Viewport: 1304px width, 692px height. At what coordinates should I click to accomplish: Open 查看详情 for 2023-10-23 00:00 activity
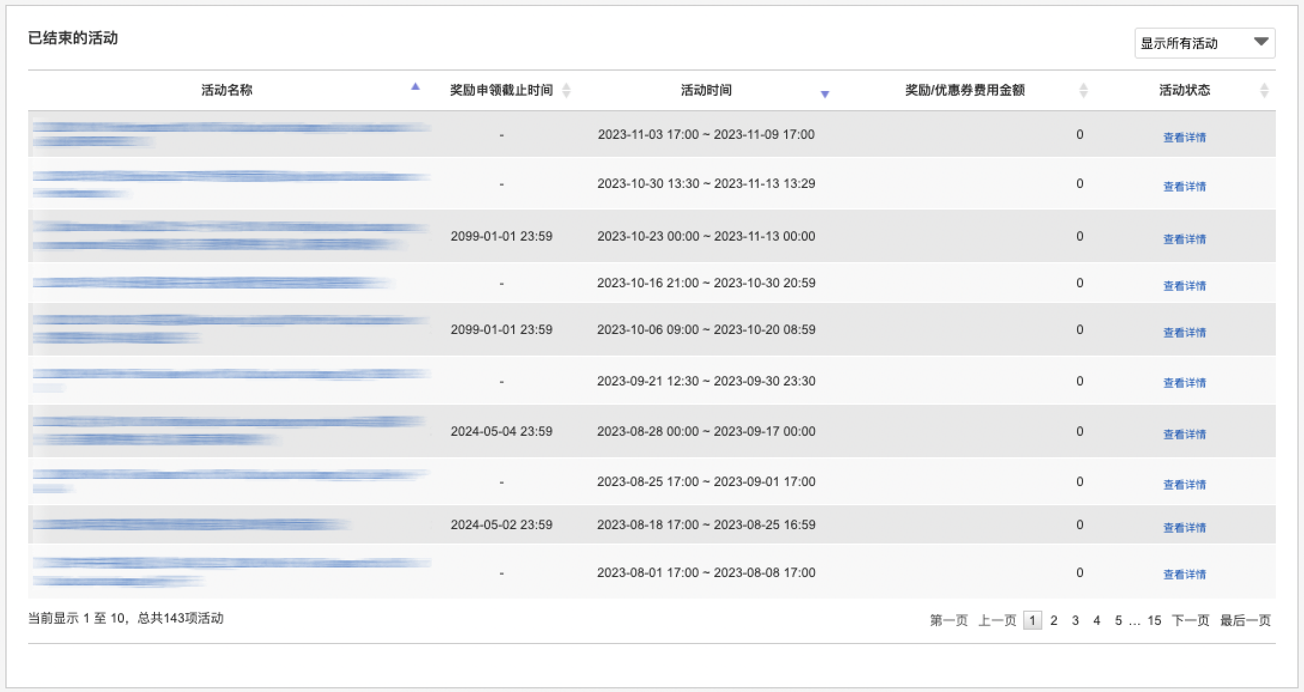pyautogui.click(x=1184, y=239)
